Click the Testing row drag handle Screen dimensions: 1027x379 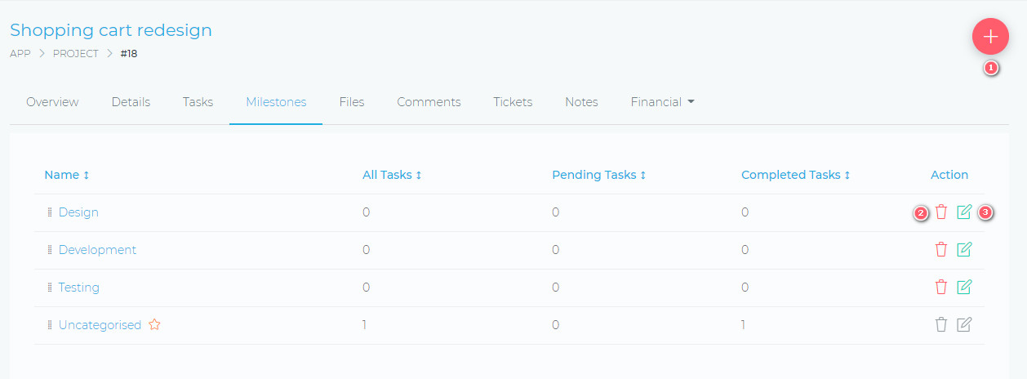[50, 288]
